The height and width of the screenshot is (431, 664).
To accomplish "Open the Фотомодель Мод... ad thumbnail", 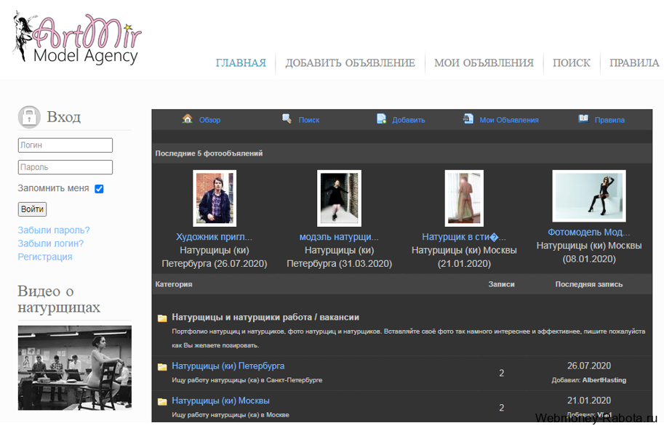I will (588, 196).
